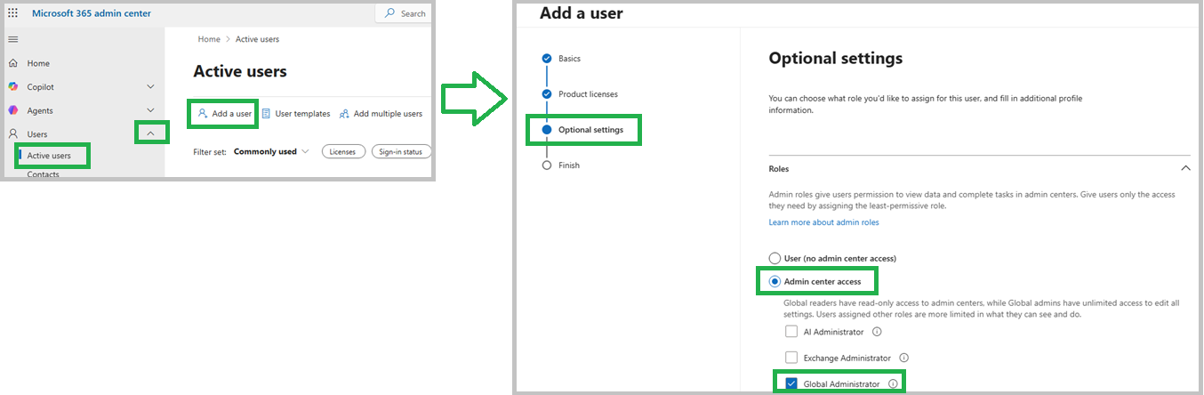1204x395 pixels.
Task: Select User (no admin center access) radio
Action: coord(775,258)
